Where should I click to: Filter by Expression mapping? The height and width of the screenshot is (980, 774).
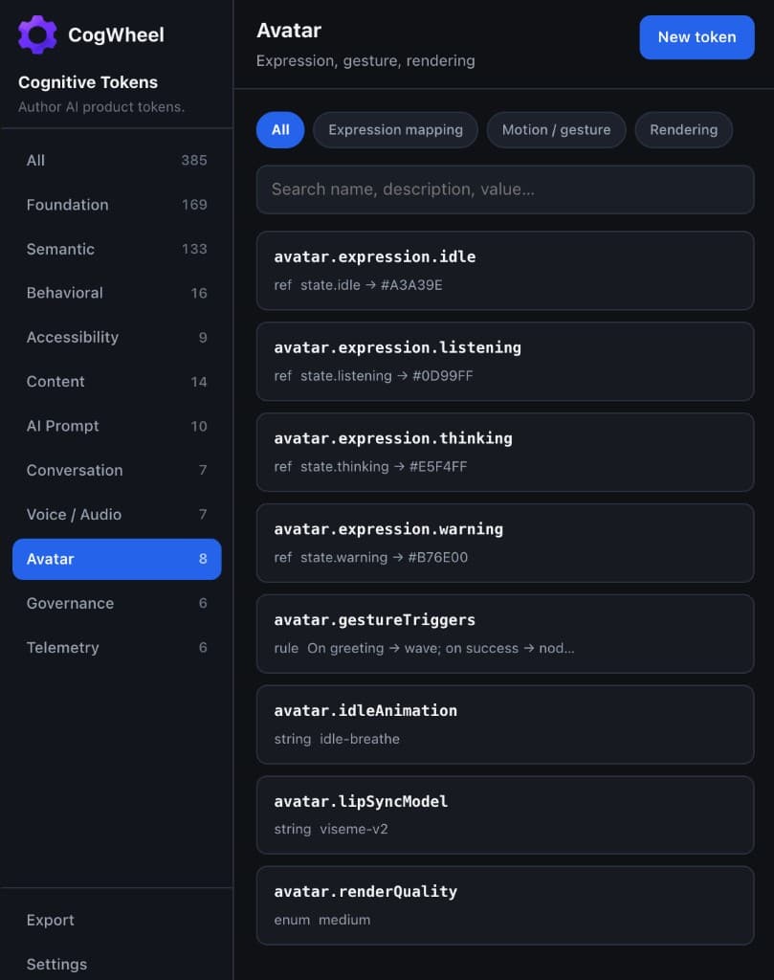click(x=395, y=130)
